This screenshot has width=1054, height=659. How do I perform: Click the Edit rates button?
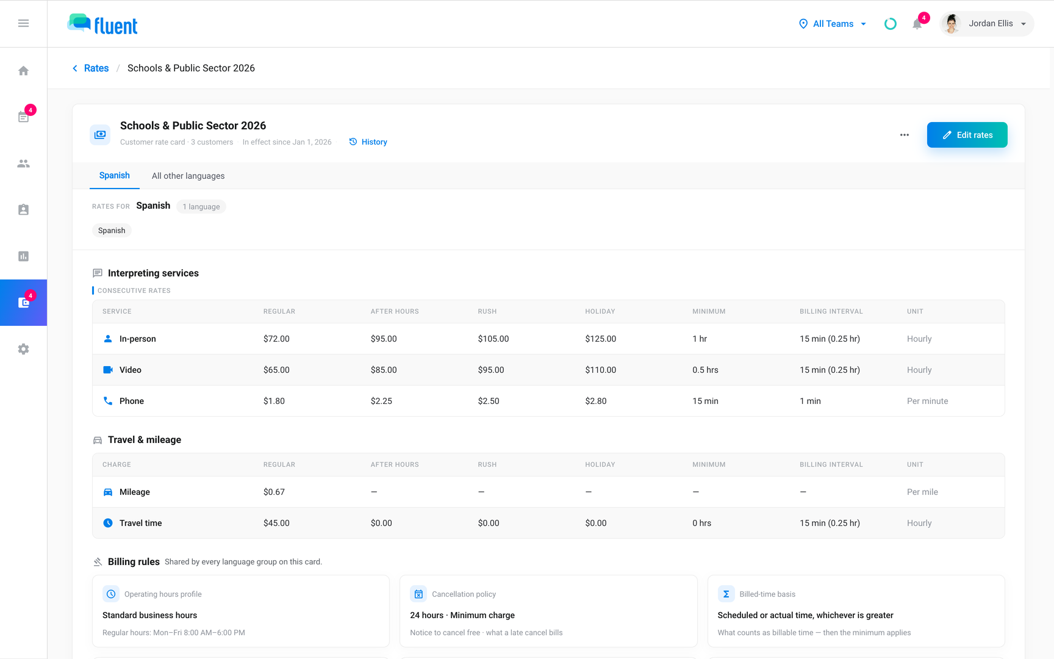click(967, 135)
